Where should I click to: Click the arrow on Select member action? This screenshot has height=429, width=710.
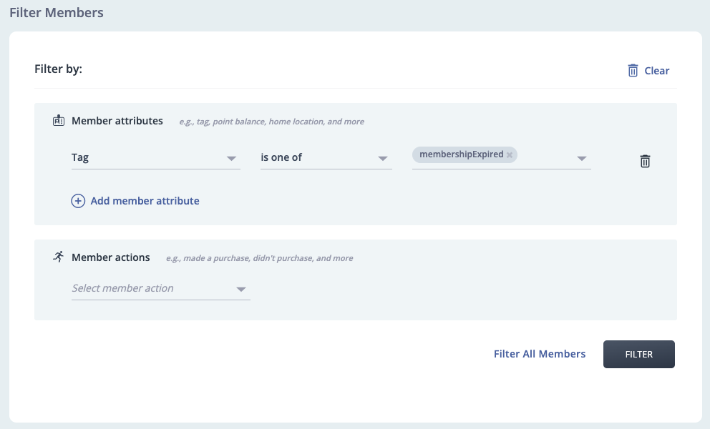pyautogui.click(x=241, y=289)
